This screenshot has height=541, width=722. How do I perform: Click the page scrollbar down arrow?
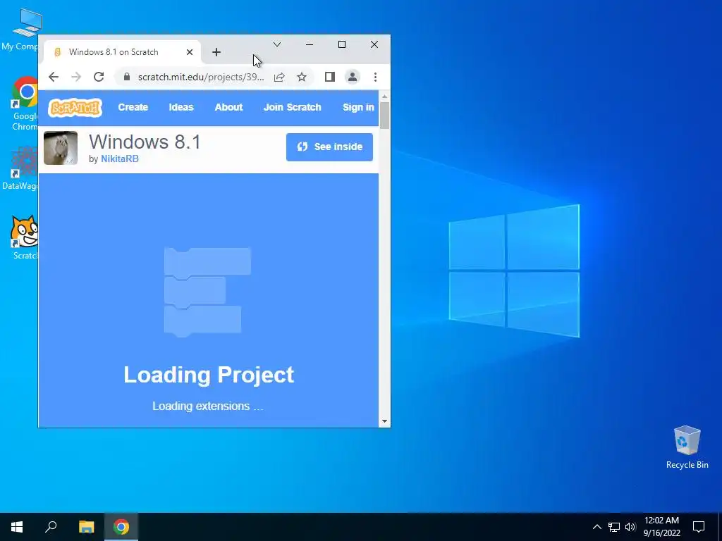pos(384,421)
